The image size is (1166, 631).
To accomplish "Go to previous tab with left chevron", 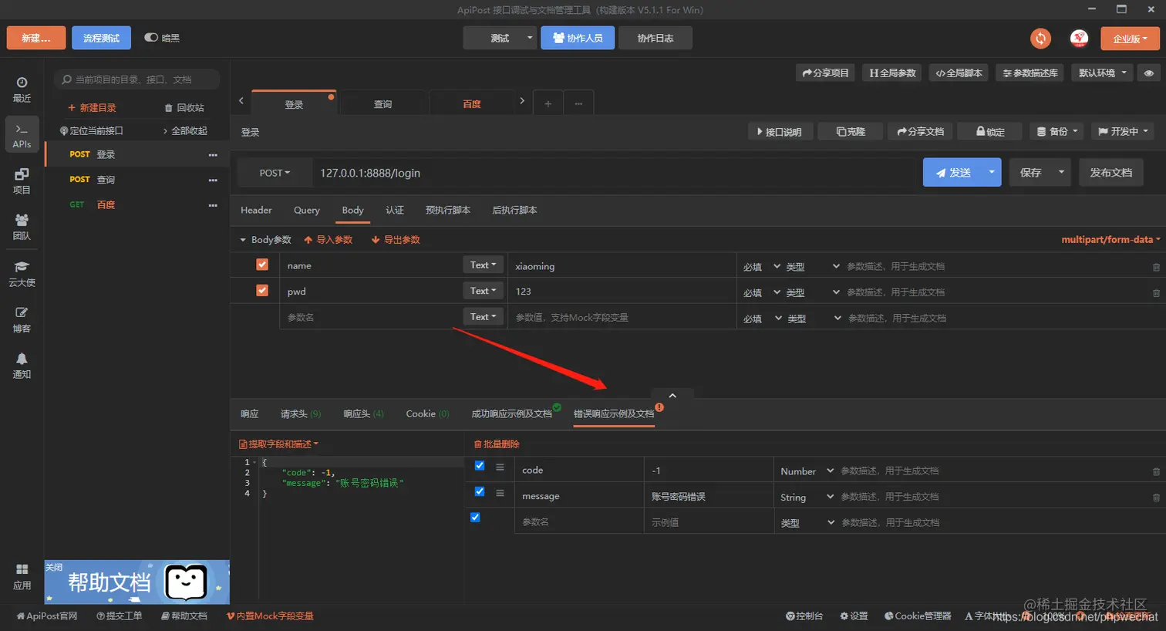I will pos(241,101).
